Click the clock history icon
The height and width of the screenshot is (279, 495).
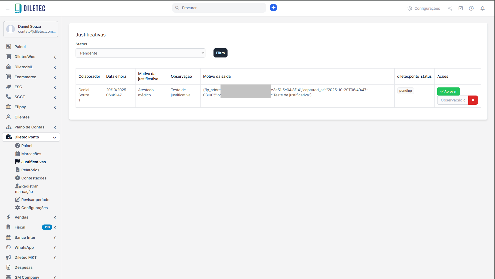click(x=471, y=8)
